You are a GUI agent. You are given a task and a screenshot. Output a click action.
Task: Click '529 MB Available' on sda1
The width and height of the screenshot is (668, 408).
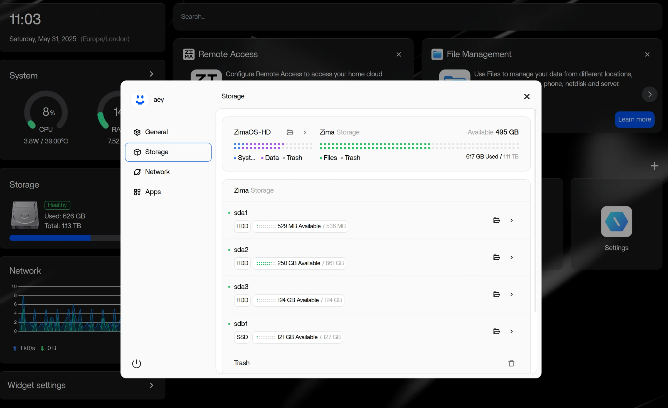(x=299, y=226)
